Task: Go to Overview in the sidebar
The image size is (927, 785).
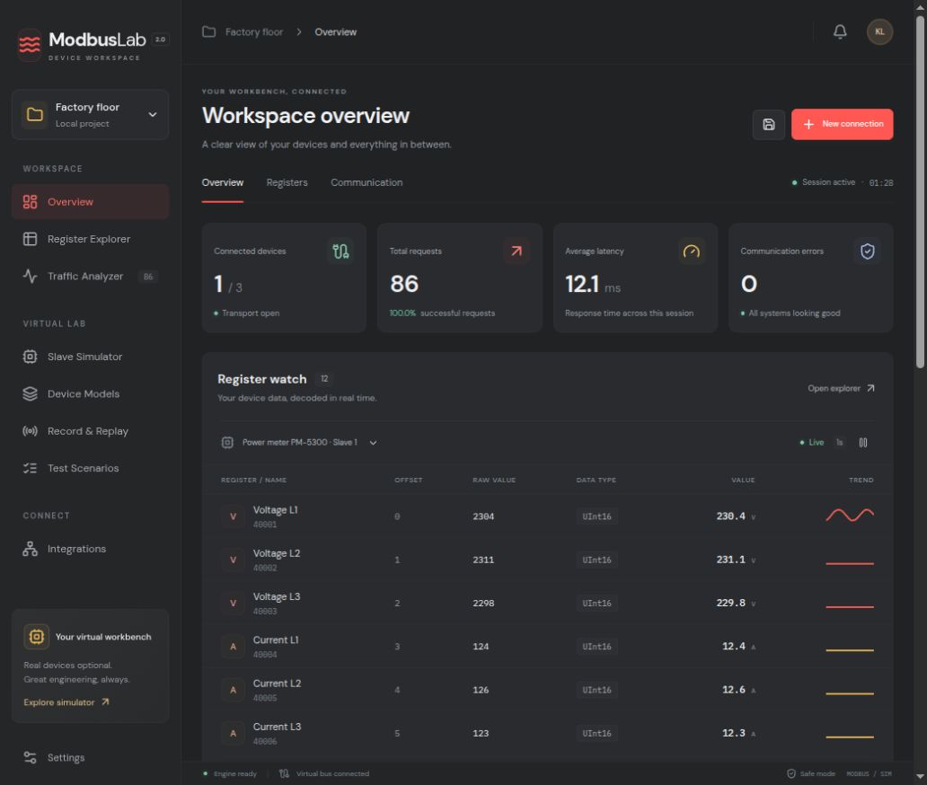Action: pyautogui.click(x=91, y=201)
